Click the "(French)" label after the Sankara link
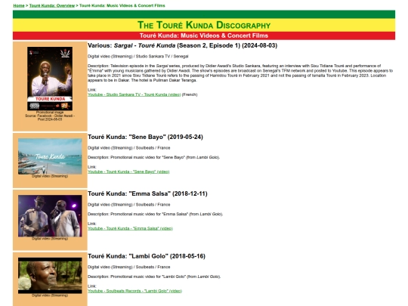Image resolution: width=408 pixels, height=306 pixels. tap(190, 94)
